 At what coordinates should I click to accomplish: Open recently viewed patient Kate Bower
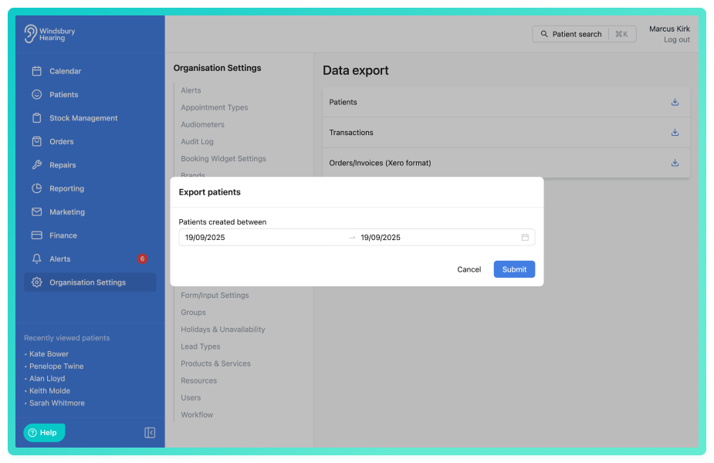pyautogui.click(x=49, y=353)
